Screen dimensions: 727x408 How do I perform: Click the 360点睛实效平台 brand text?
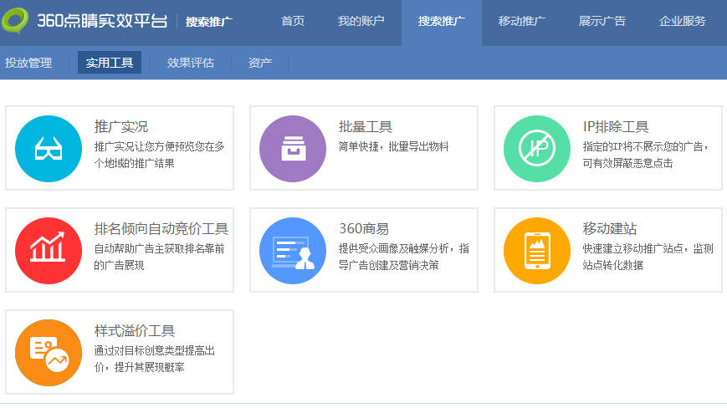[x=102, y=21]
